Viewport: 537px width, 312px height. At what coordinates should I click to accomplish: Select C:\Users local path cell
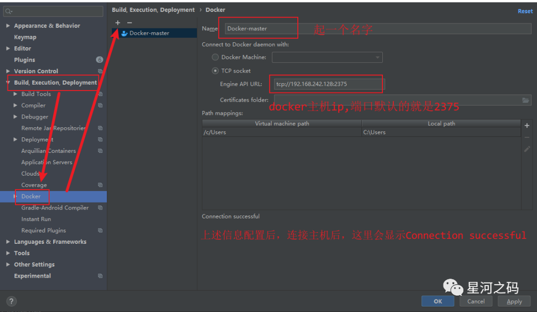pyautogui.click(x=441, y=132)
